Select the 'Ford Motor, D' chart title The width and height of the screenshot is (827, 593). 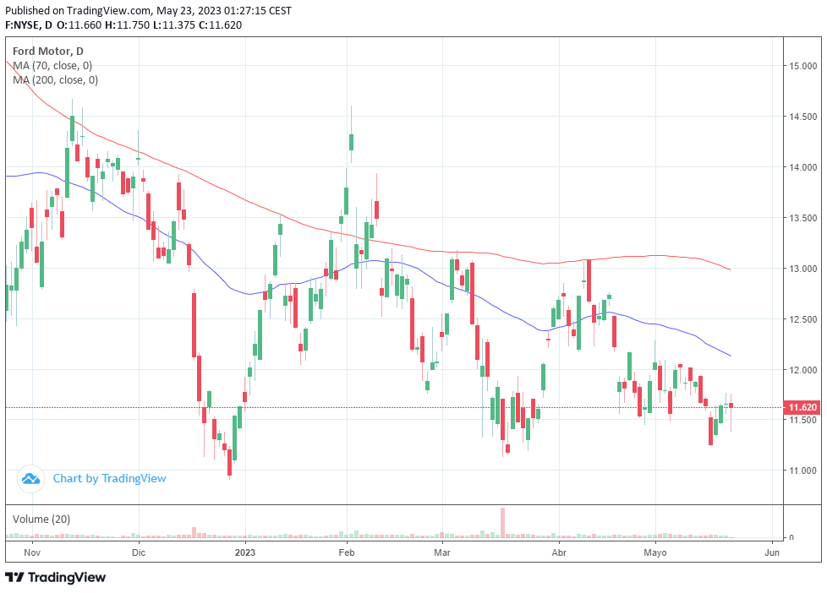pyautogui.click(x=48, y=52)
